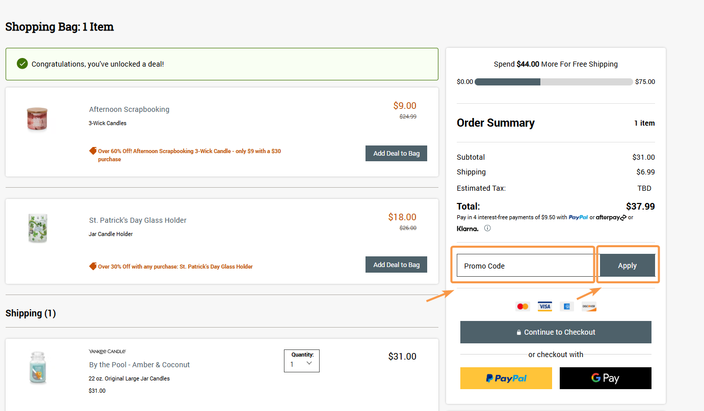Click the Klarna info icon
Image resolution: width=704 pixels, height=411 pixels.
[487, 228]
